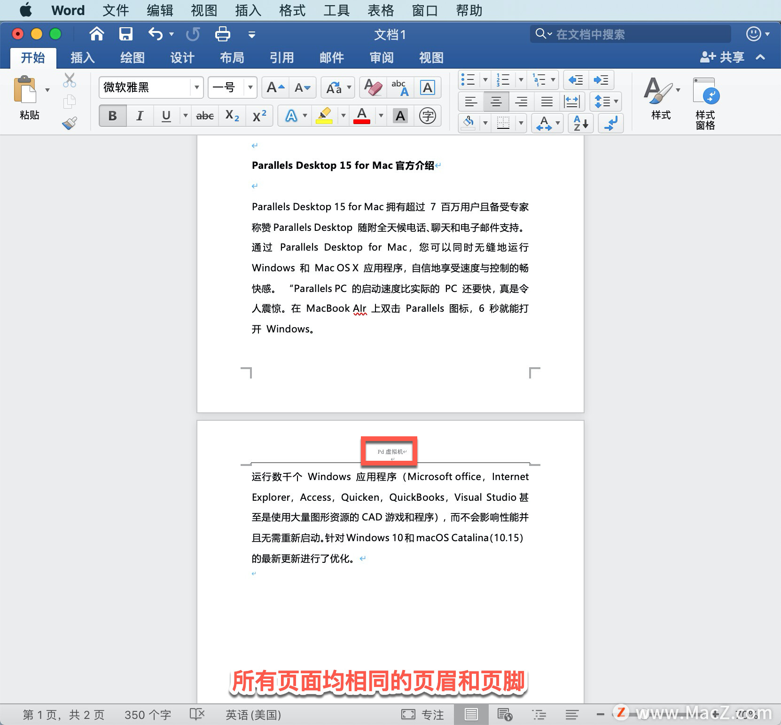Open enclosed character 字 icon
Viewport: 781px width, 725px height.
428,116
